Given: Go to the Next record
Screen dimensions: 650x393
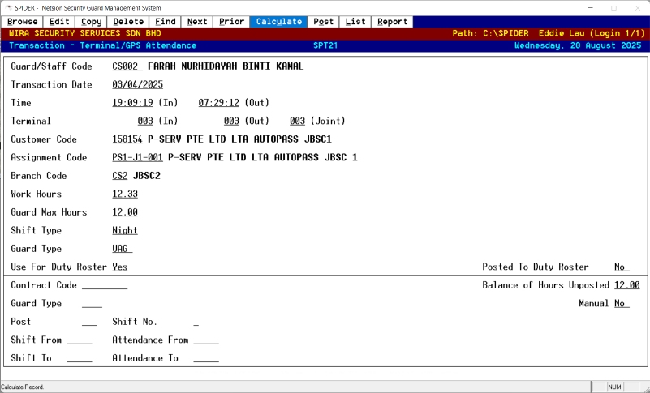Looking at the screenshot, I should [197, 22].
